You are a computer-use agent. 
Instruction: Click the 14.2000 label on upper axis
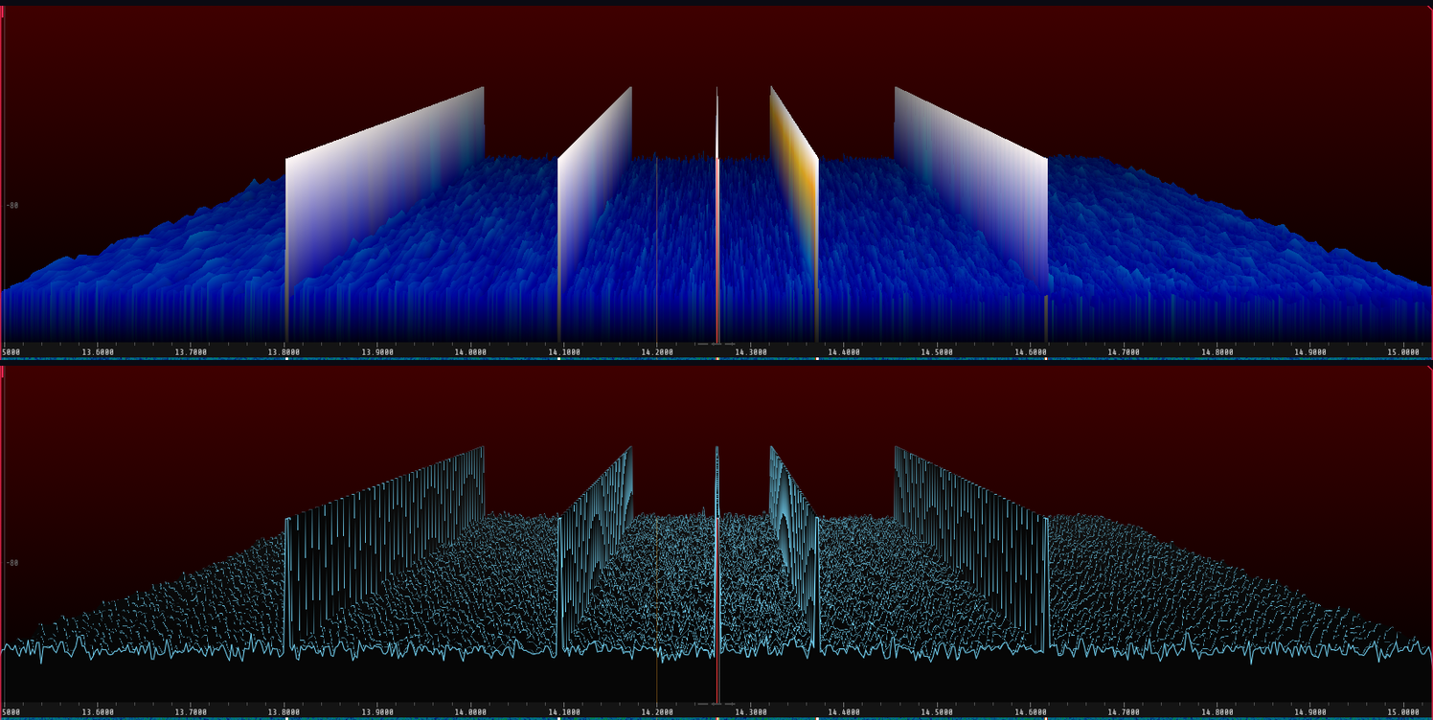(658, 352)
